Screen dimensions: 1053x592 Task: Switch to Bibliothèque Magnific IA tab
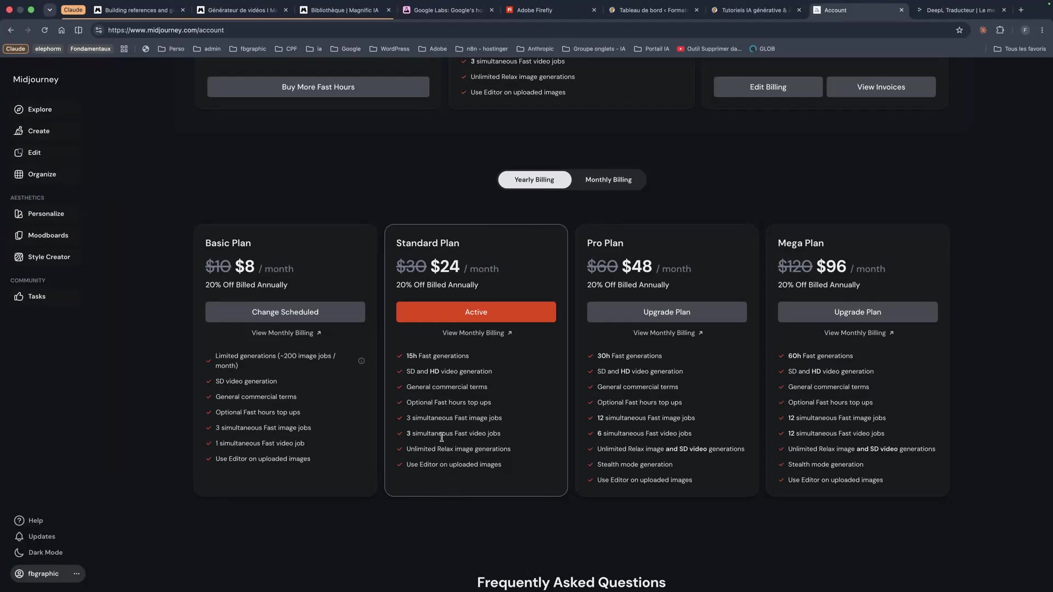click(345, 10)
